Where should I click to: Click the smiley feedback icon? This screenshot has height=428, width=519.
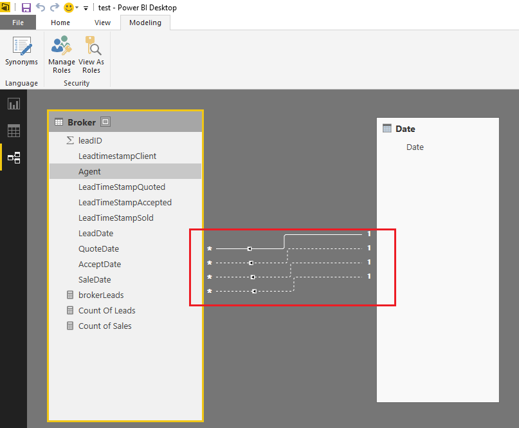(x=69, y=7)
